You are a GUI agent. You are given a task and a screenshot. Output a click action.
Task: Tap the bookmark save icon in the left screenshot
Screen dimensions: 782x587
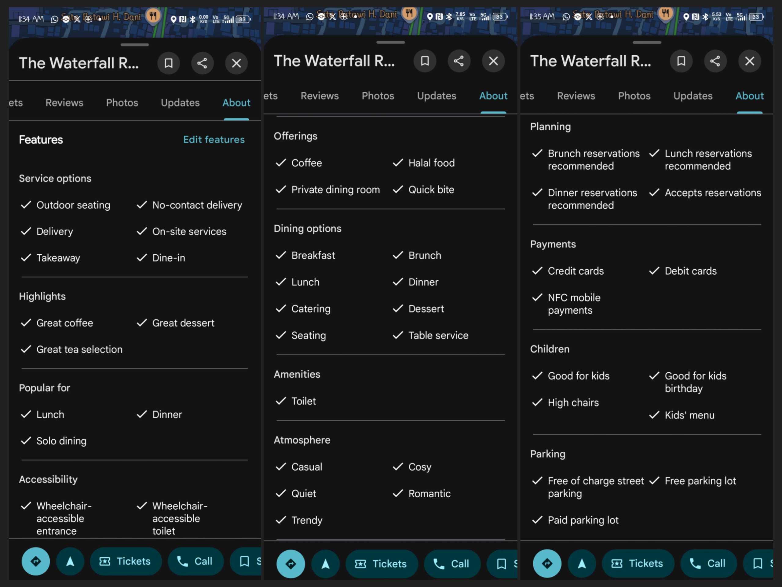[x=168, y=63]
